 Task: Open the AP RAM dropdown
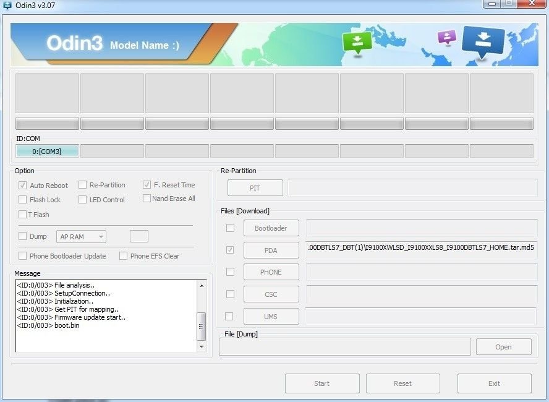click(x=82, y=236)
